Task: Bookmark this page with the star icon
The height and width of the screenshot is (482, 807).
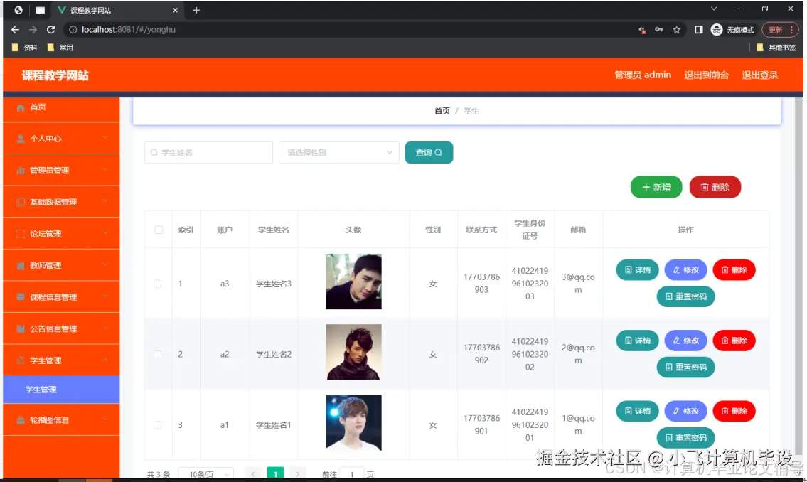Action: pyautogui.click(x=677, y=30)
